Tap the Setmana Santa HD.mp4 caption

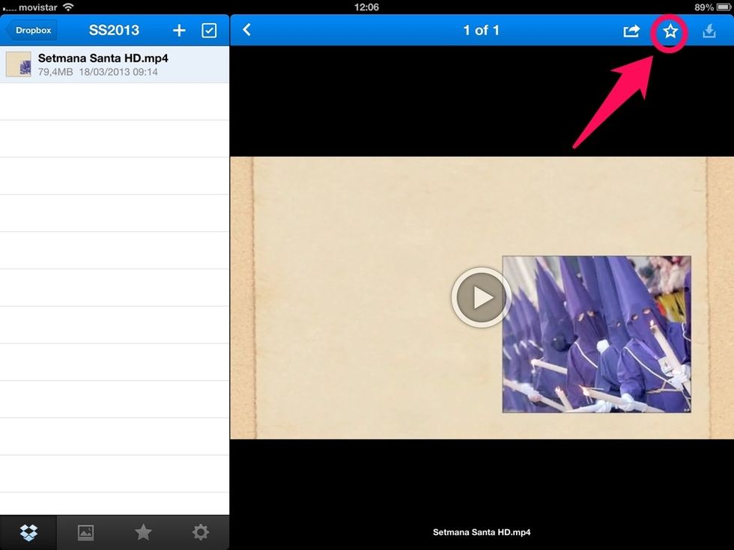[482, 533]
